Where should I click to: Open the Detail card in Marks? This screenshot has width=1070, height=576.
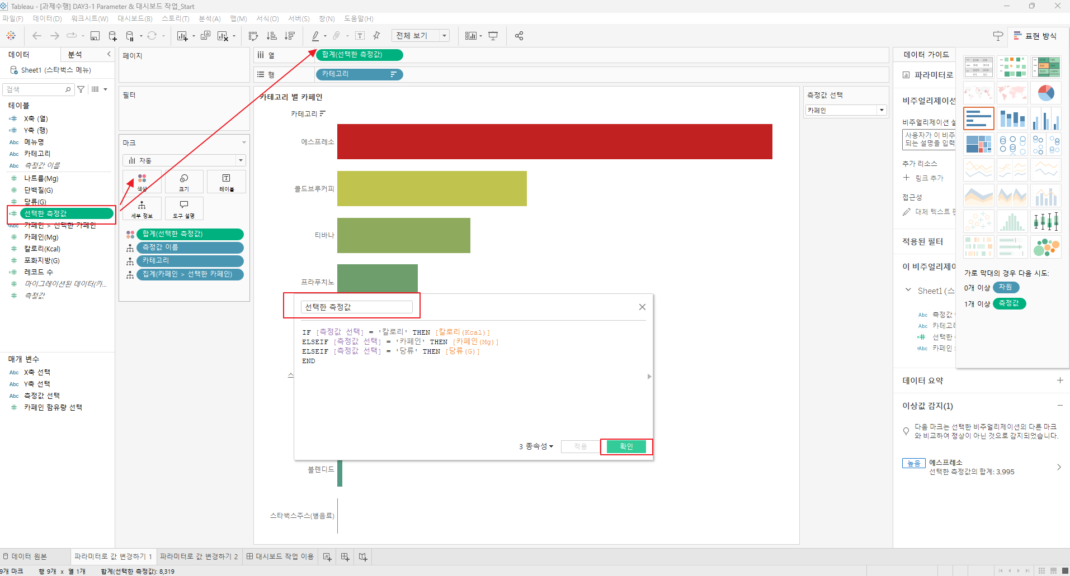(x=142, y=208)
